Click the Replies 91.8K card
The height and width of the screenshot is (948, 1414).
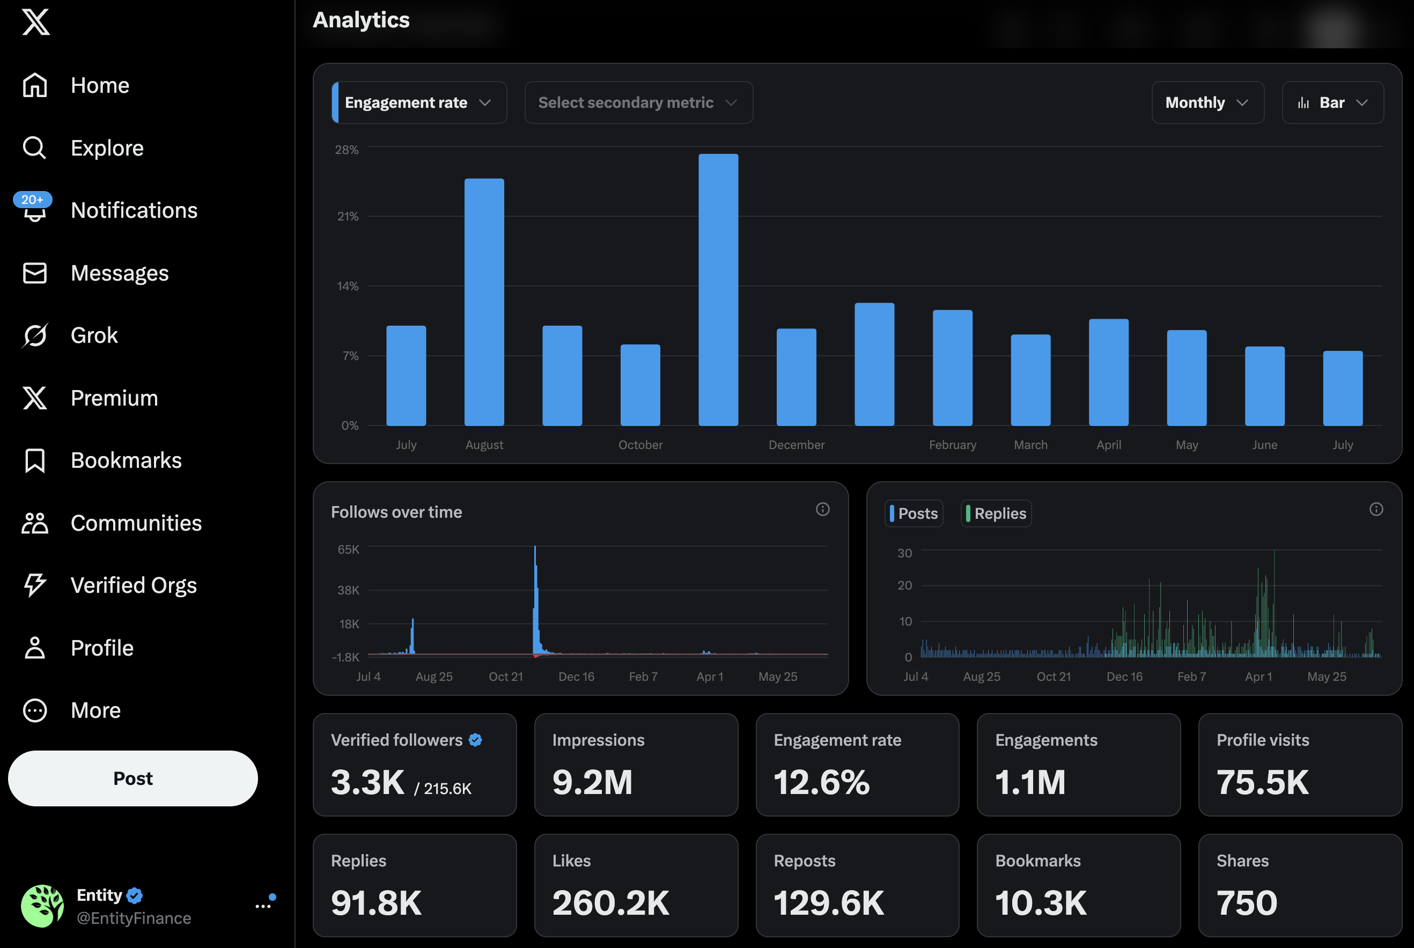[x=415, y=886]
